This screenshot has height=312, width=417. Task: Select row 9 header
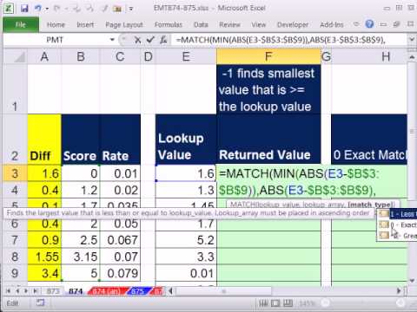pyautogui.click(x=15, y=273)
